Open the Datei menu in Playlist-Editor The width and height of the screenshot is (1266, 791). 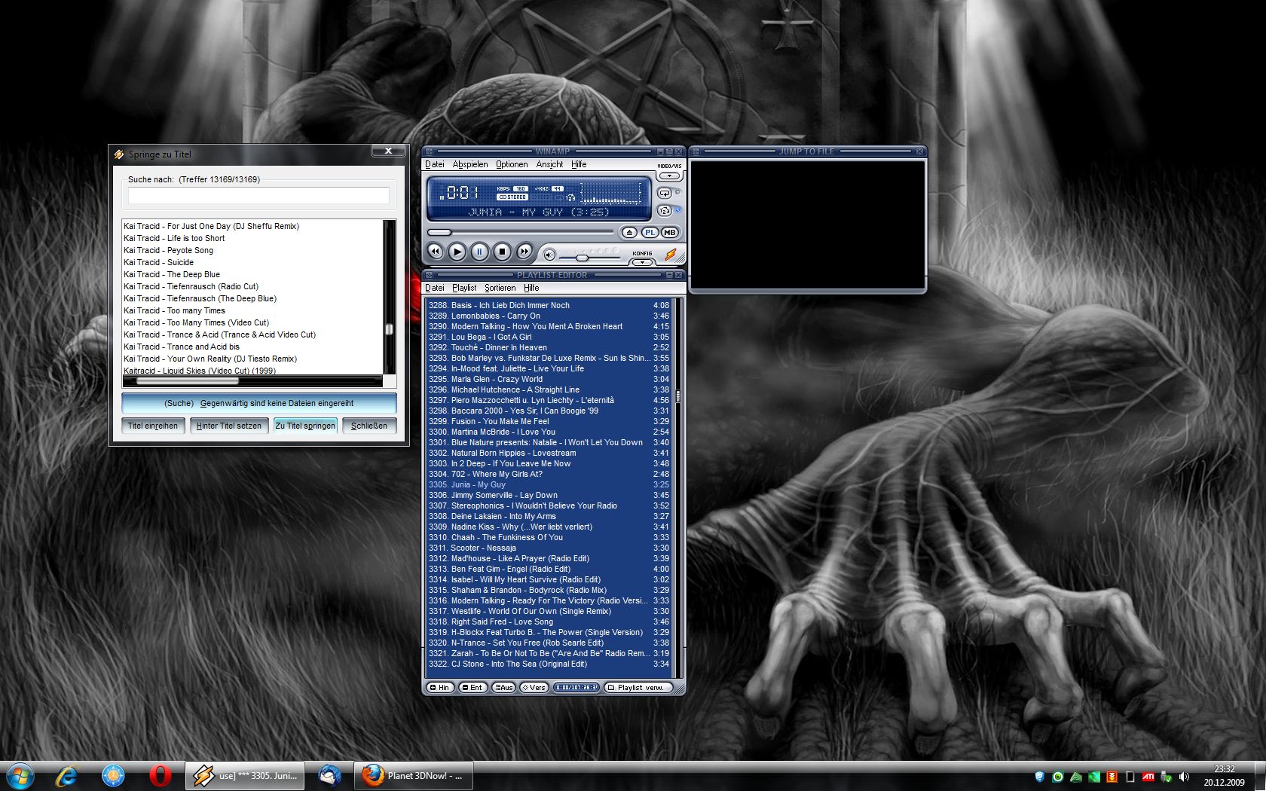tap(435, 288)
